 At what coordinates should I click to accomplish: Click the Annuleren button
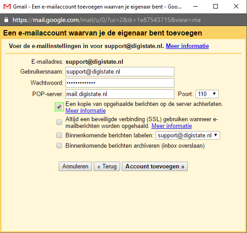click(75, 166)
